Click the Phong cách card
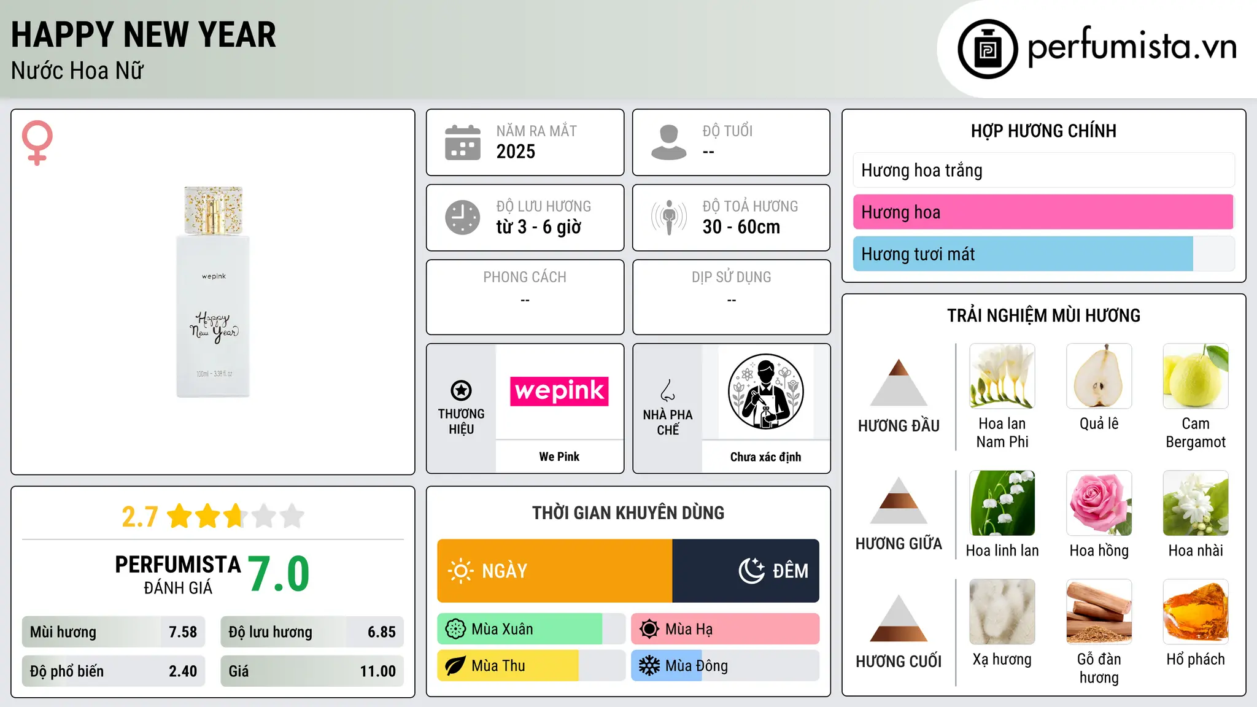 tap(525, 297)
